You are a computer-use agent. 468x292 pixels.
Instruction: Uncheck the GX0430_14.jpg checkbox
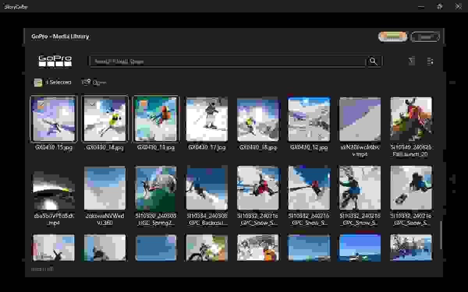pyautogui.click(x=92, y=104)
